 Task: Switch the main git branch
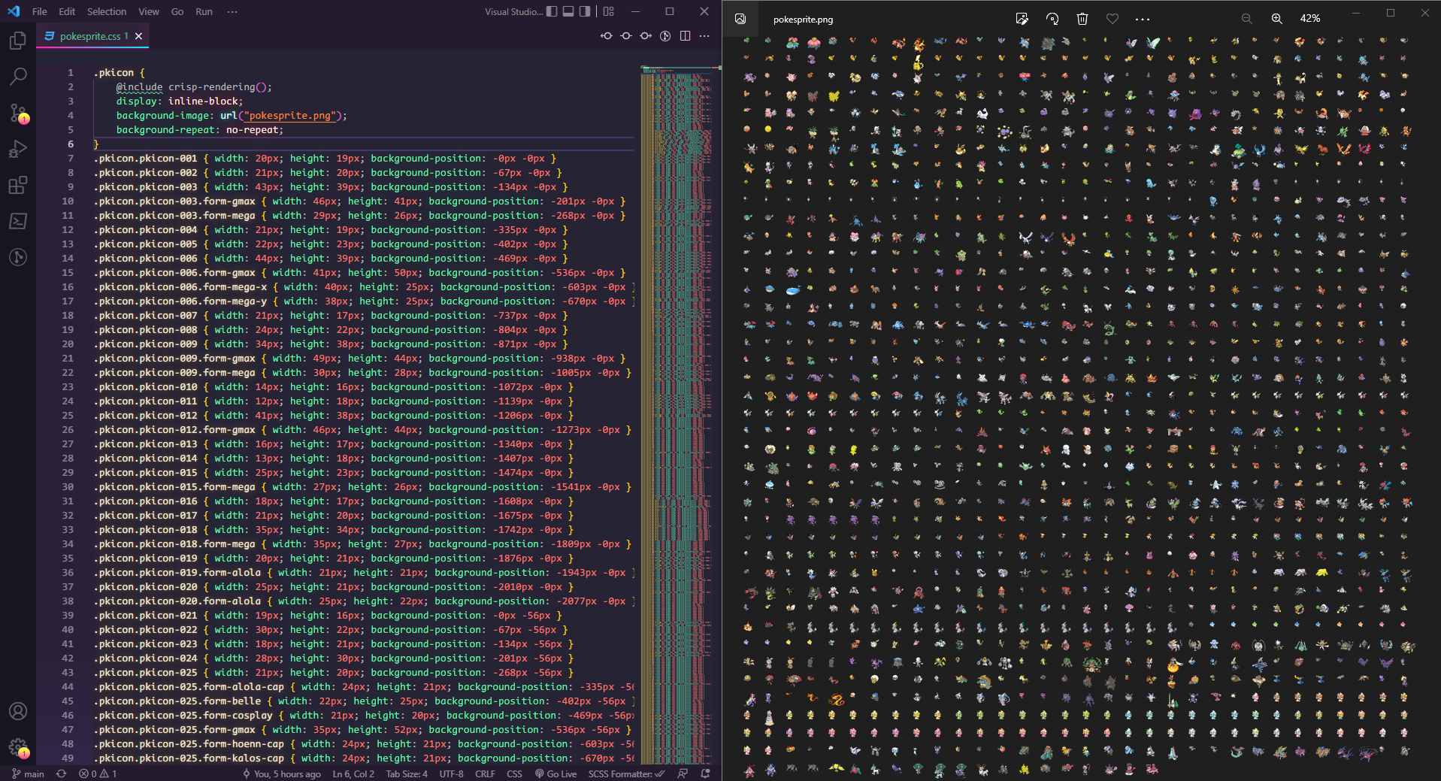tap(28, 773)
